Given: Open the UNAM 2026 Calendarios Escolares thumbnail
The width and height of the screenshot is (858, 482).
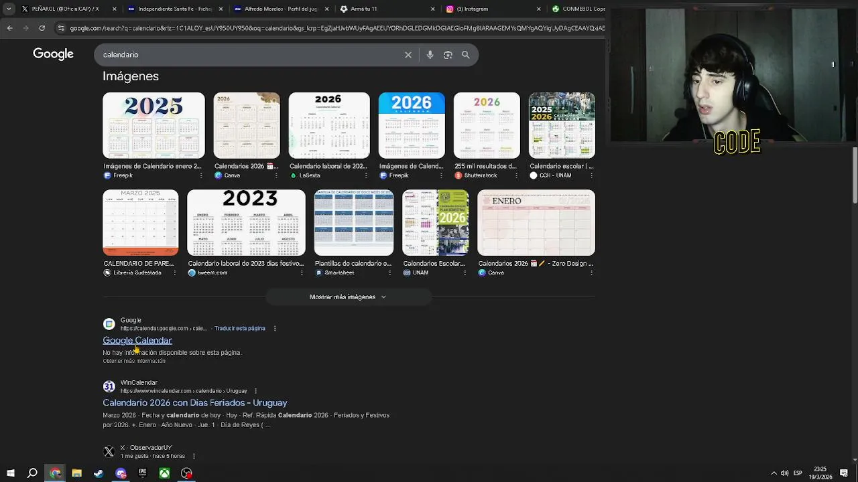Looking at the screenshot, I should pyautogui.click(x=436, y=222).
